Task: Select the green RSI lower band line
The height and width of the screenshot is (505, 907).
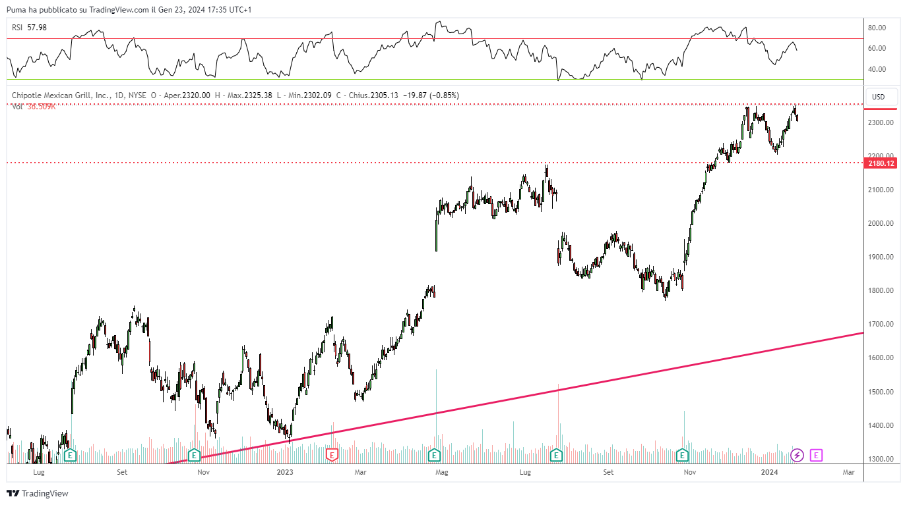Action: (435, 80)
